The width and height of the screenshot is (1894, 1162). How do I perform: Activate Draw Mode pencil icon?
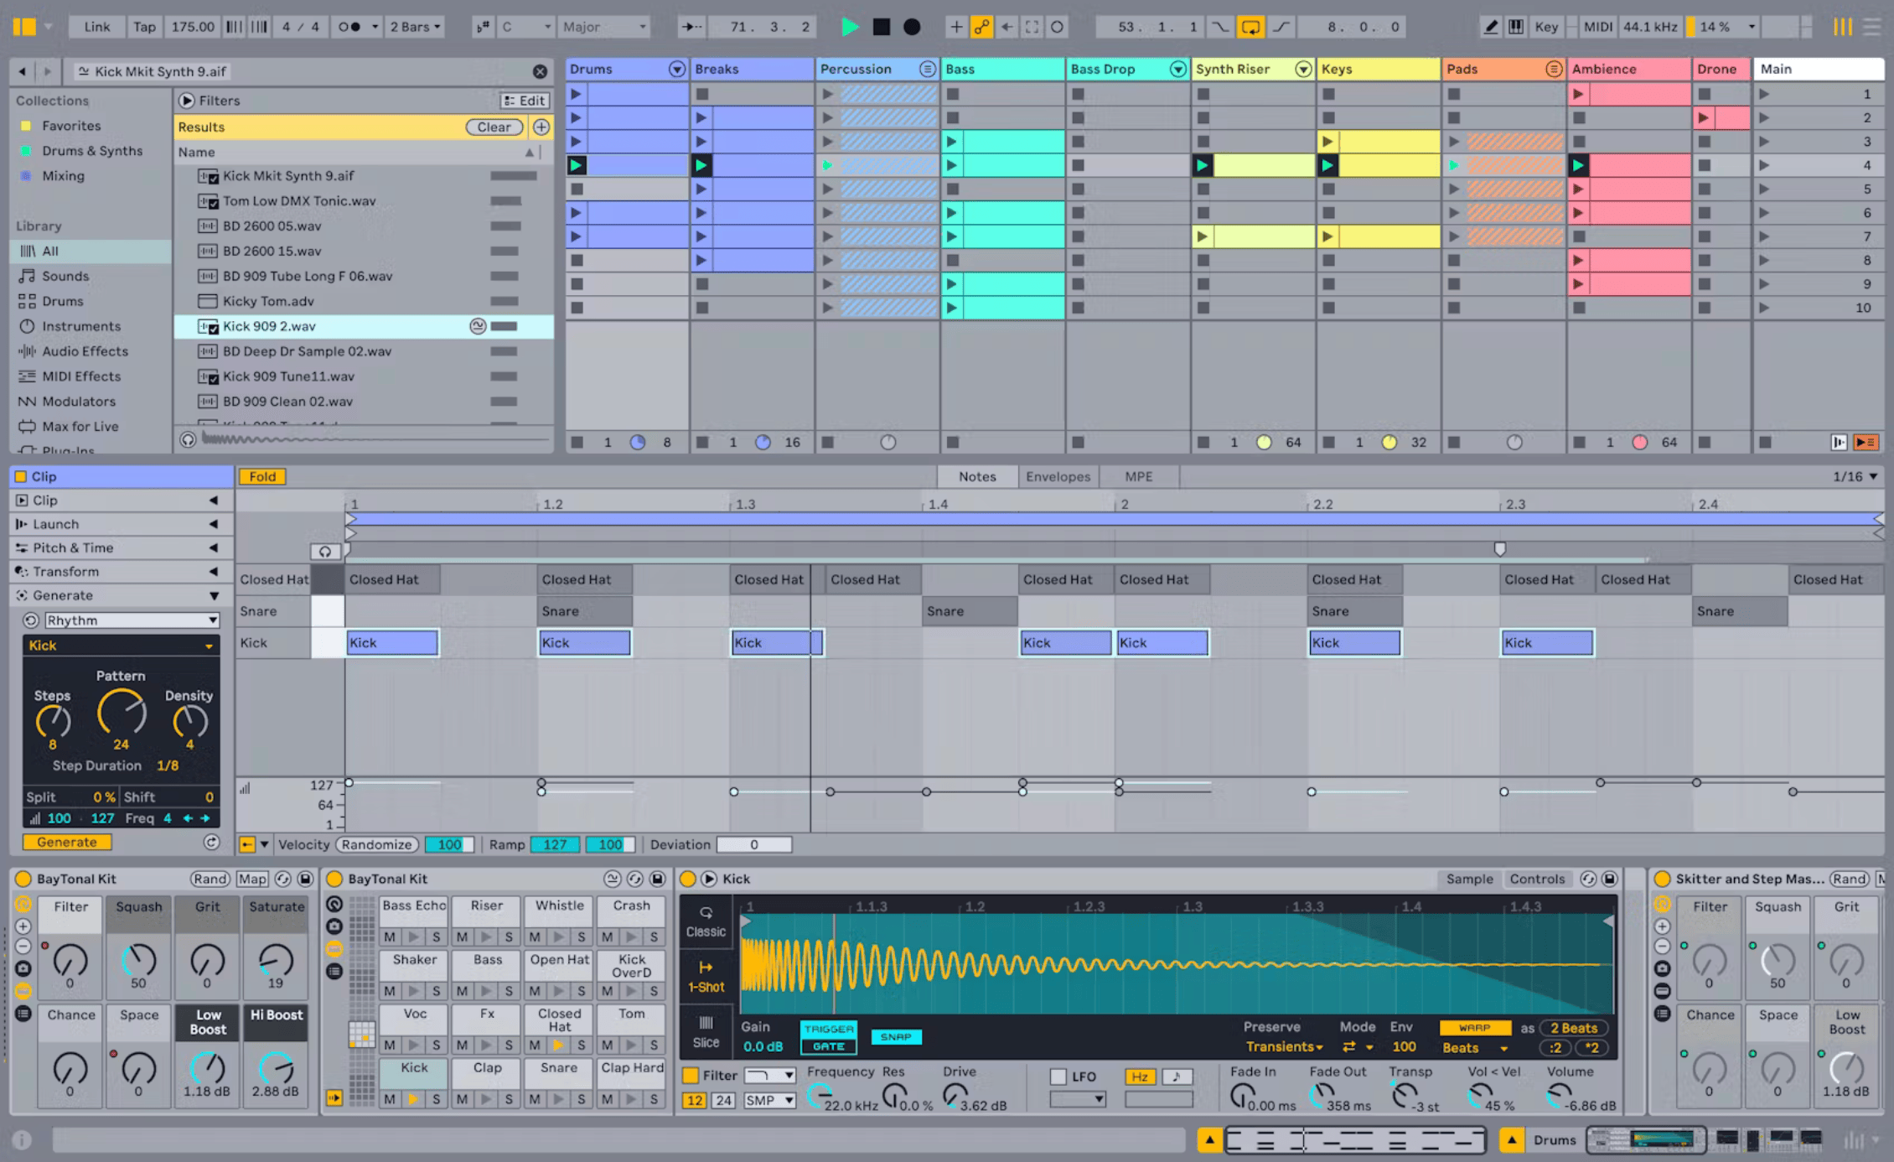point(1491,26)
